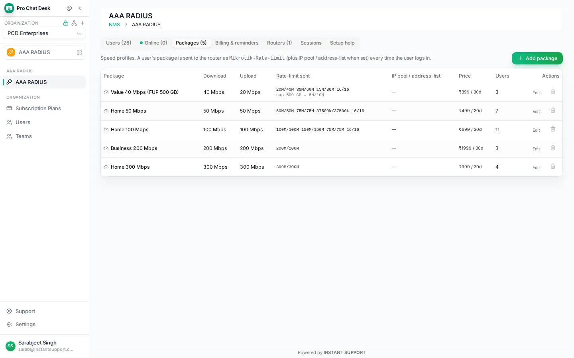Click the green lock icon beside Organization
The image size is (574, 358).
click(x=66, y=23)
